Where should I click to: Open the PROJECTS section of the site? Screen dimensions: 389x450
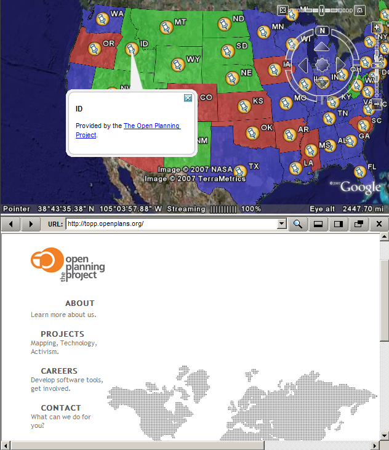(x=62, y=334)
